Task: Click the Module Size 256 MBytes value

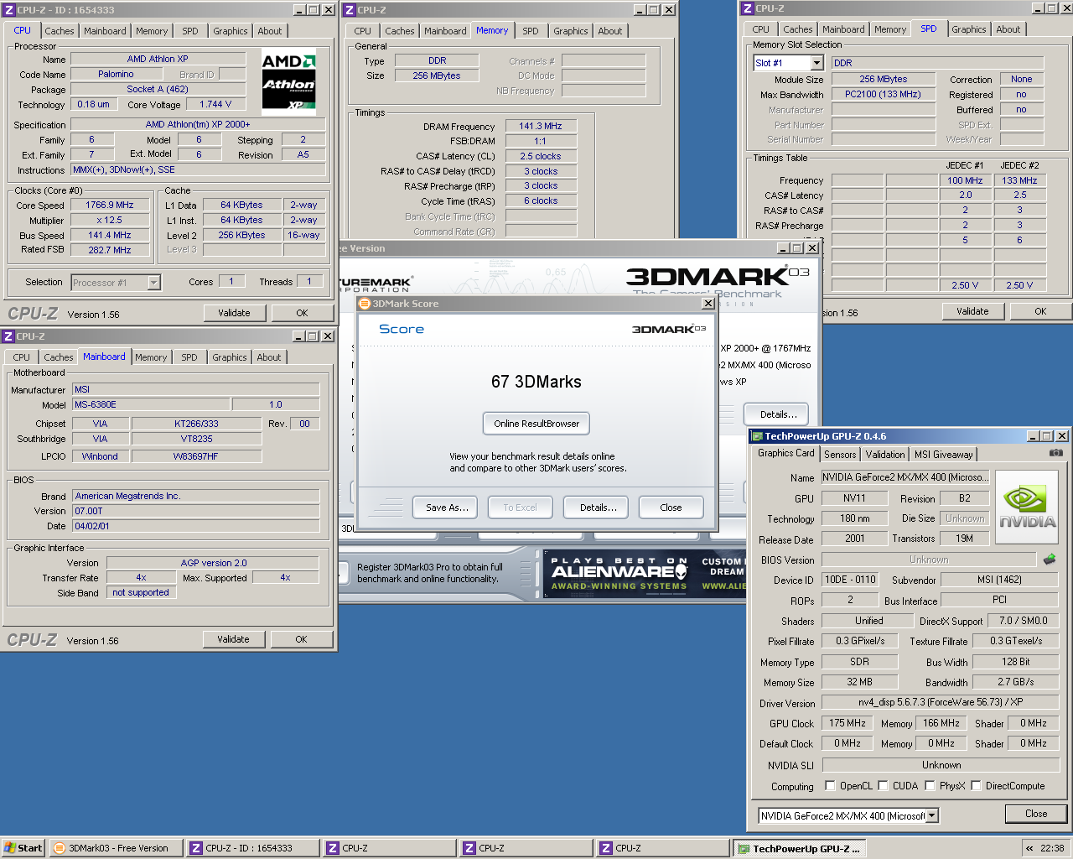Action: (883, 79)
